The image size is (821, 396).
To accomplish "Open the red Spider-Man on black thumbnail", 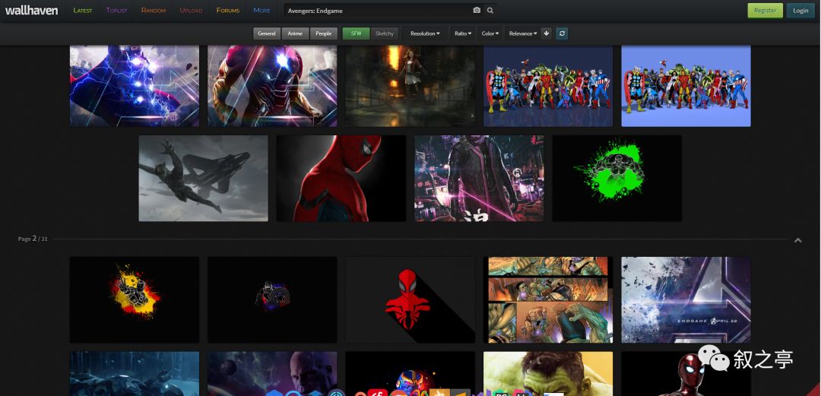I will pyautogui.click(x=341, y=179).
